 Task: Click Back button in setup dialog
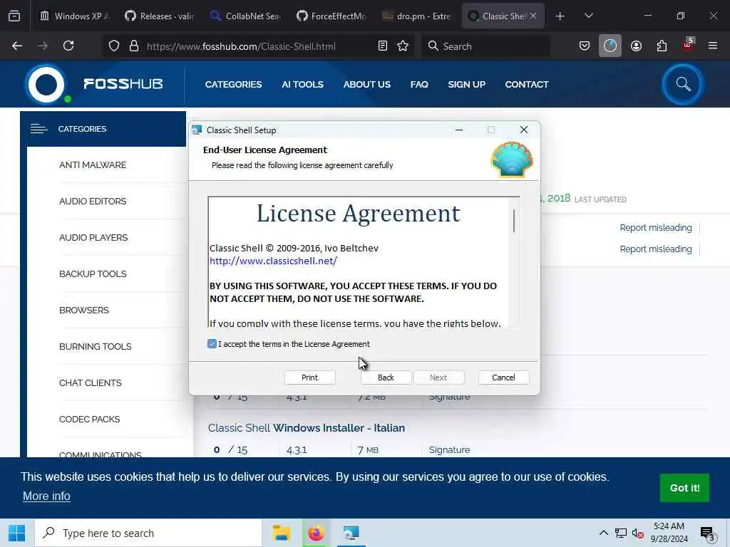tap(386, 377)
